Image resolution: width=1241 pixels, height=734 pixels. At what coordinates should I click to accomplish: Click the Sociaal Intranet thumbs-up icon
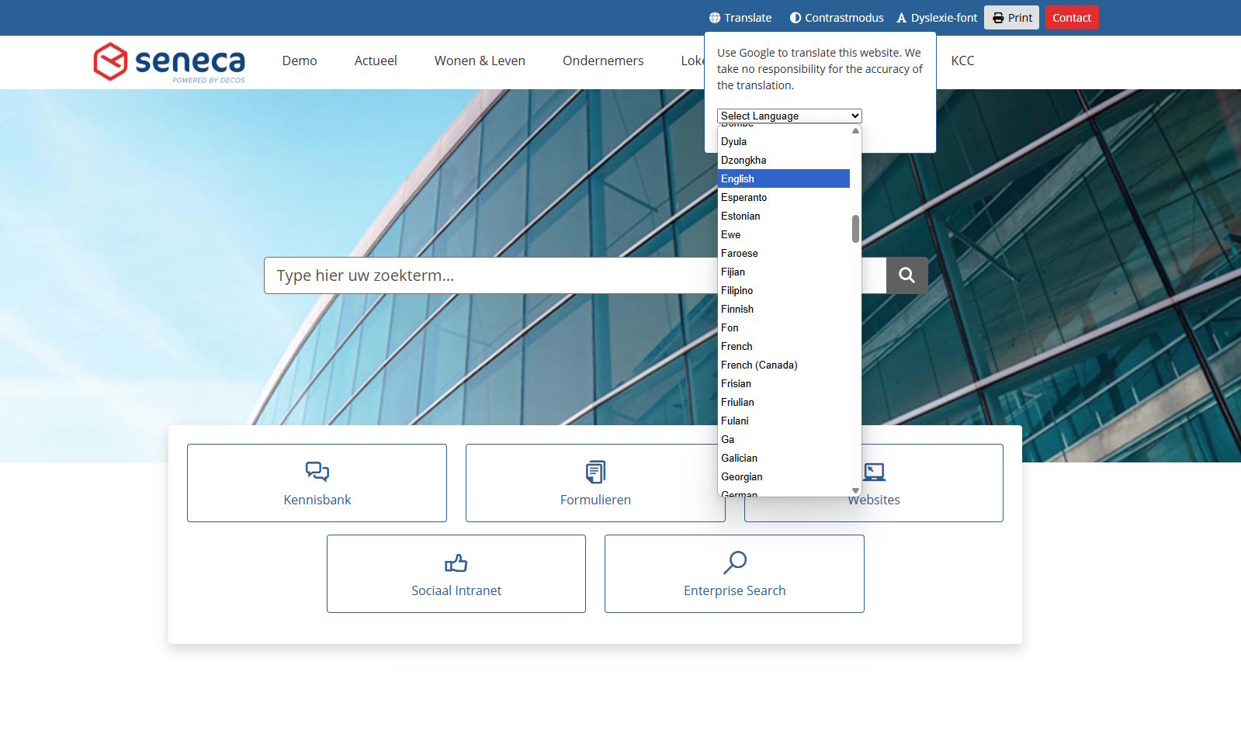point(456,563)
